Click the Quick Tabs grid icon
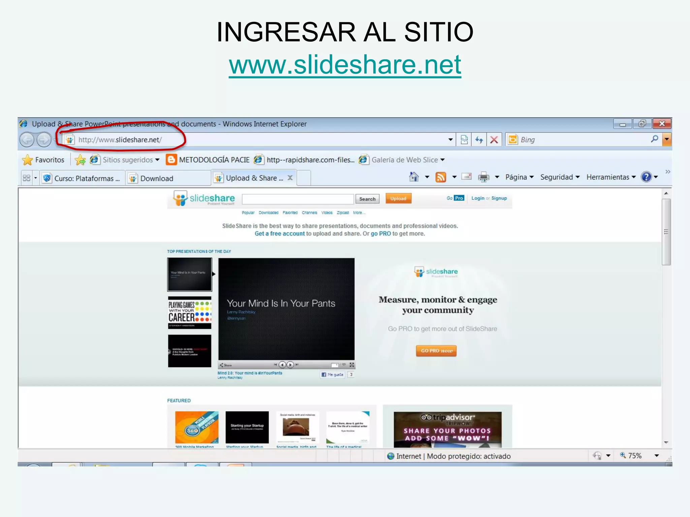Viewport: 690px width, 517px height. (x=26, y=178)
